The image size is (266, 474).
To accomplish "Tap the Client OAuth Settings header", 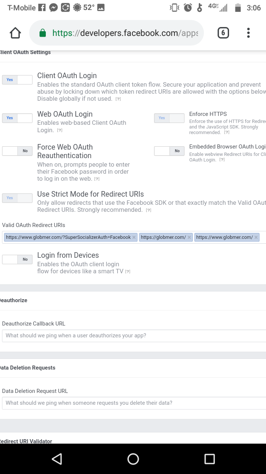I will (x=25, y=52).
